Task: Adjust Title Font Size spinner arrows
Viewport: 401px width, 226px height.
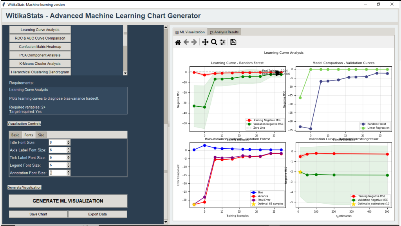Action: pyautogui.click(x=68, y=142)
